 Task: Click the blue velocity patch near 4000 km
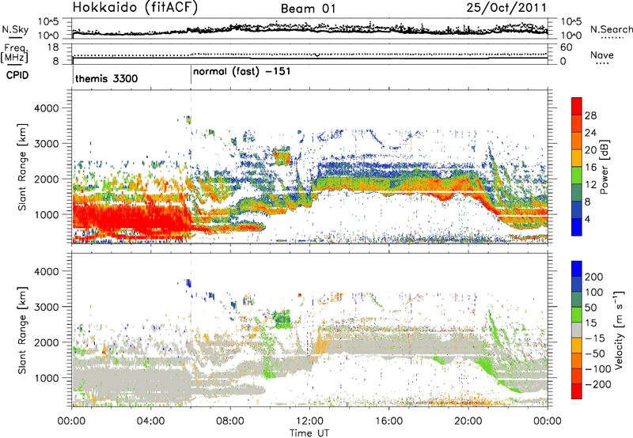(x=188, y=283)
